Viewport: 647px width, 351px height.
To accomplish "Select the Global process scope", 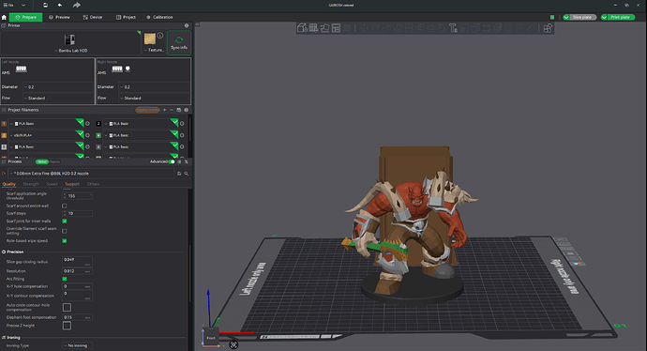I will click(41, 161).
